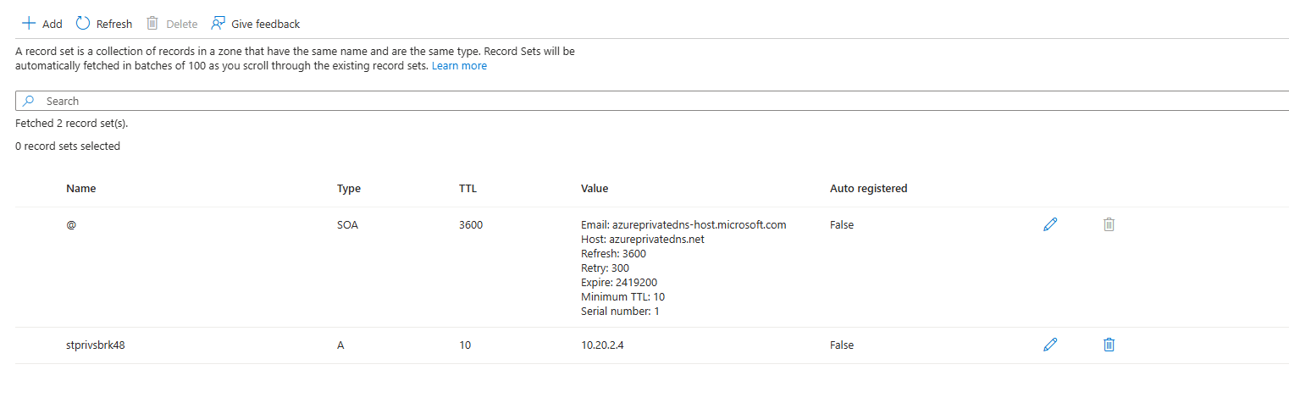This screenshot has width=1289, height=414.
Task: Click False in the stprivsbrk48 row
Action: pos(842,345)
